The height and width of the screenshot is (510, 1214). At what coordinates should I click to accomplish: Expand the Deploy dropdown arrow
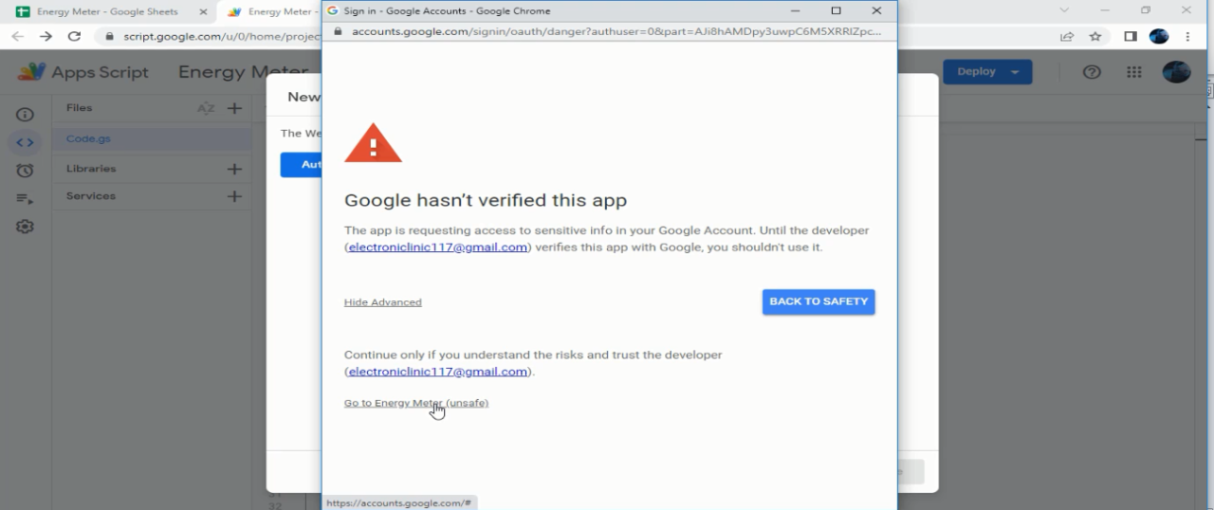(x=1015, y=72)
